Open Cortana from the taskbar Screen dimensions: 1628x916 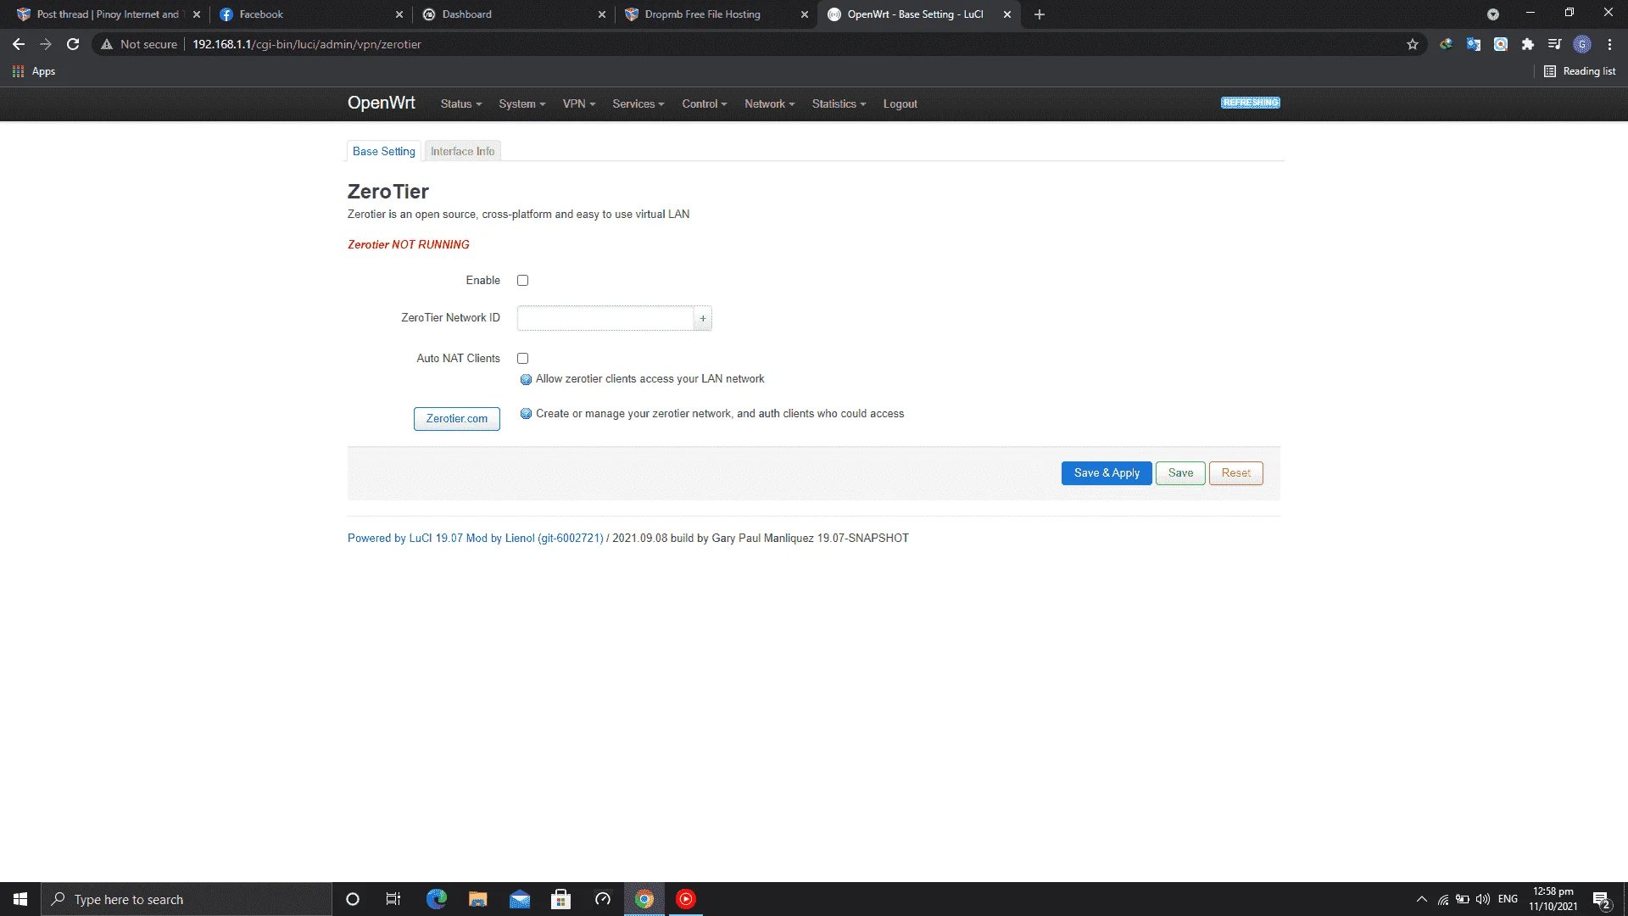353,899
